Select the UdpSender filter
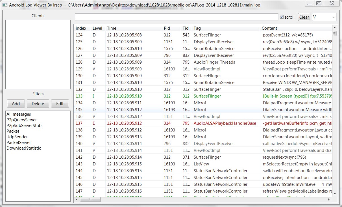This screenshot has height=207, width=342. pyautogui.click(x=17, y=137)
